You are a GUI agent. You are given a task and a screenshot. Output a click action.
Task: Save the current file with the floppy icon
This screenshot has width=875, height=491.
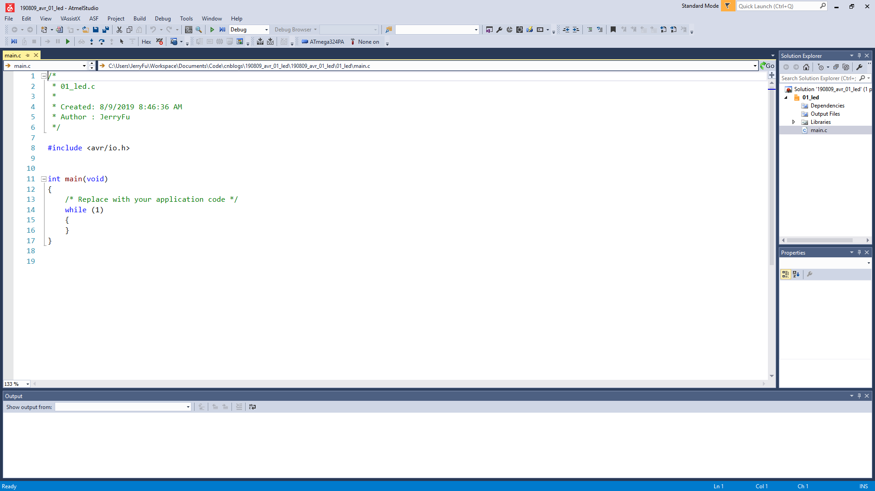click(96, 30)
